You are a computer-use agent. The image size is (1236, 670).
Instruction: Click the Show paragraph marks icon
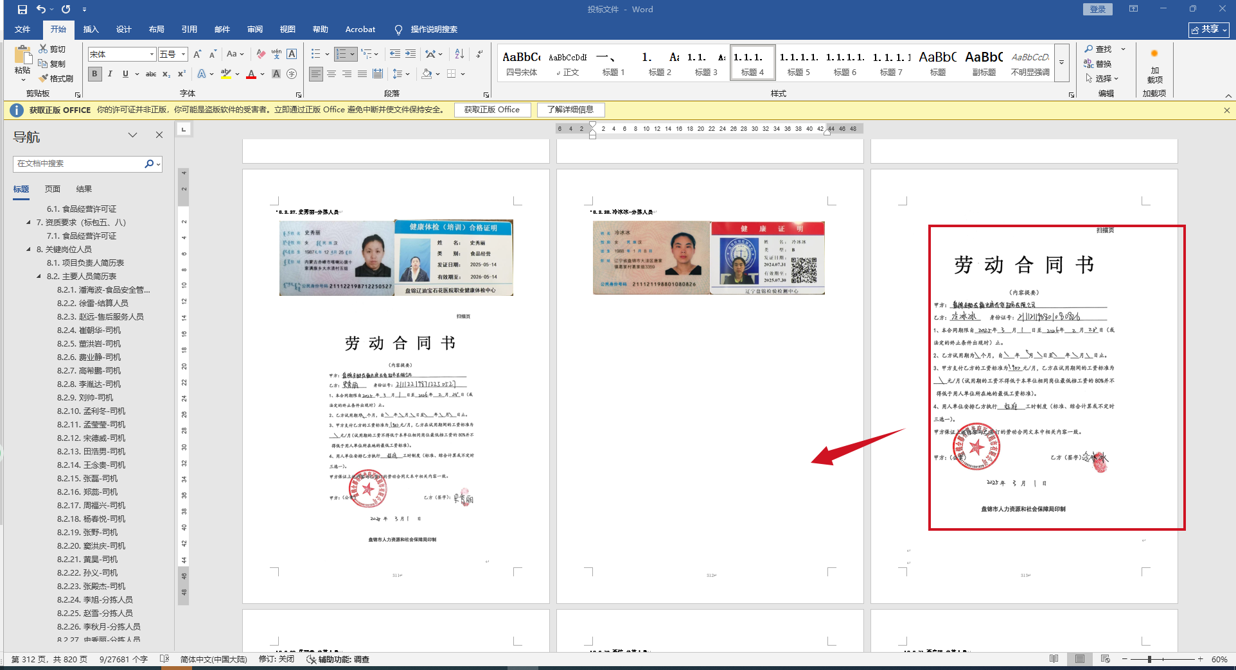479,55
